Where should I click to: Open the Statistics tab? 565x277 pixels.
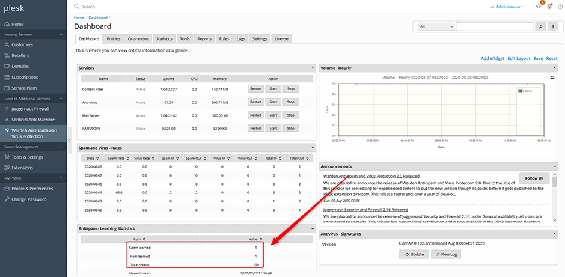coord(164,39)
